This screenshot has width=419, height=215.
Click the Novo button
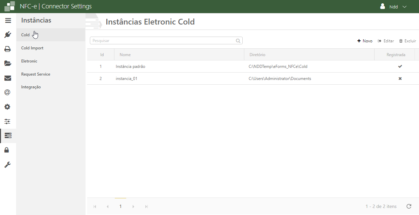[365, 41]
